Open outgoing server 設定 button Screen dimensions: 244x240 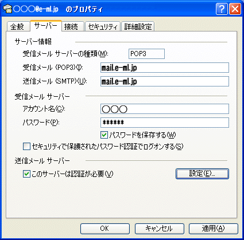coord(202,174)
